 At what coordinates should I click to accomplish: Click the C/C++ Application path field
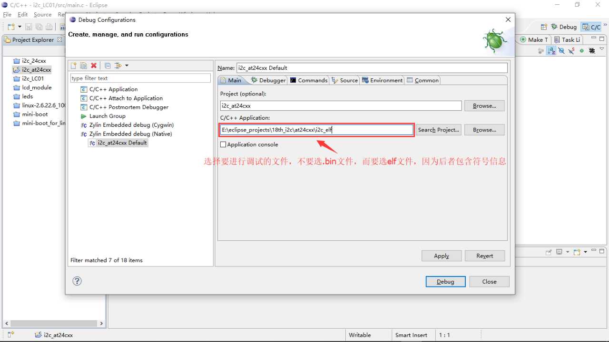(x=317, y=130)
